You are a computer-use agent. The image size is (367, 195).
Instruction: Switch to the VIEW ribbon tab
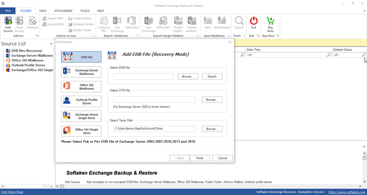click(x=43, y=11)
